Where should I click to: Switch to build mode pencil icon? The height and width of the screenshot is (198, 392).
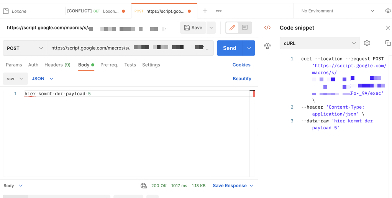[x=232, y=28]
